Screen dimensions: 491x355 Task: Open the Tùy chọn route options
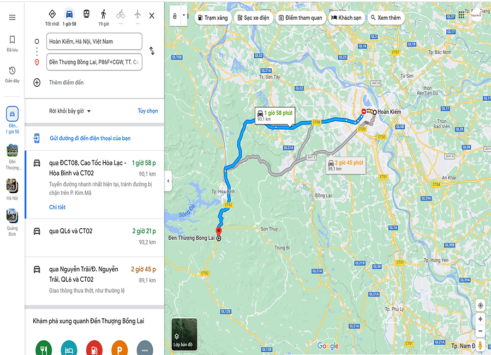pos(148,111)
